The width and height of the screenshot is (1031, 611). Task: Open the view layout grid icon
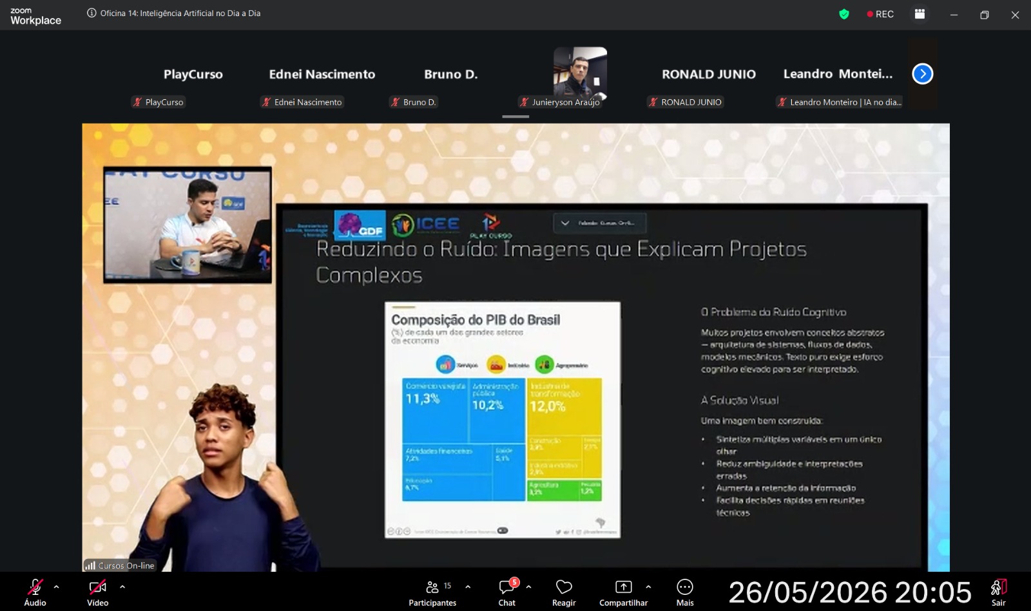click(920, 14)
